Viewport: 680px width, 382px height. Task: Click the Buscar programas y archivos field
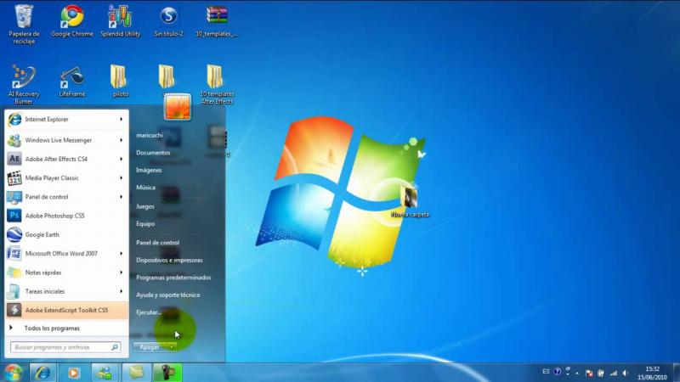click(x=61, y=347)
